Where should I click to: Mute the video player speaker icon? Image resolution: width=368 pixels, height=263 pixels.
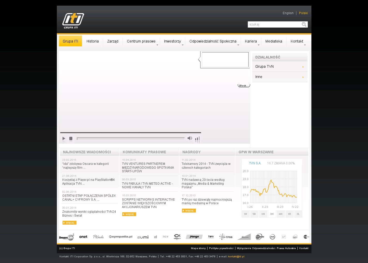190,138
